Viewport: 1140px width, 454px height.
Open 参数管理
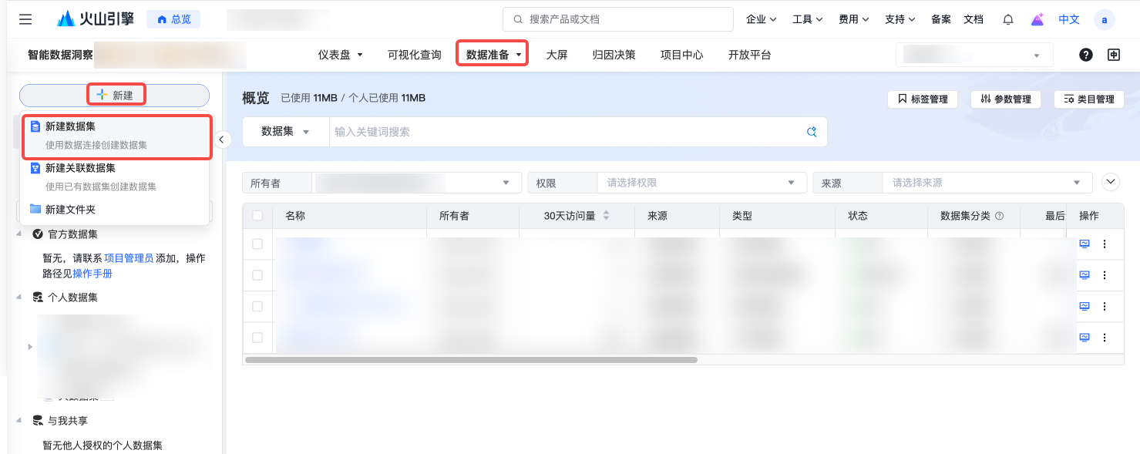(1006, 99)
